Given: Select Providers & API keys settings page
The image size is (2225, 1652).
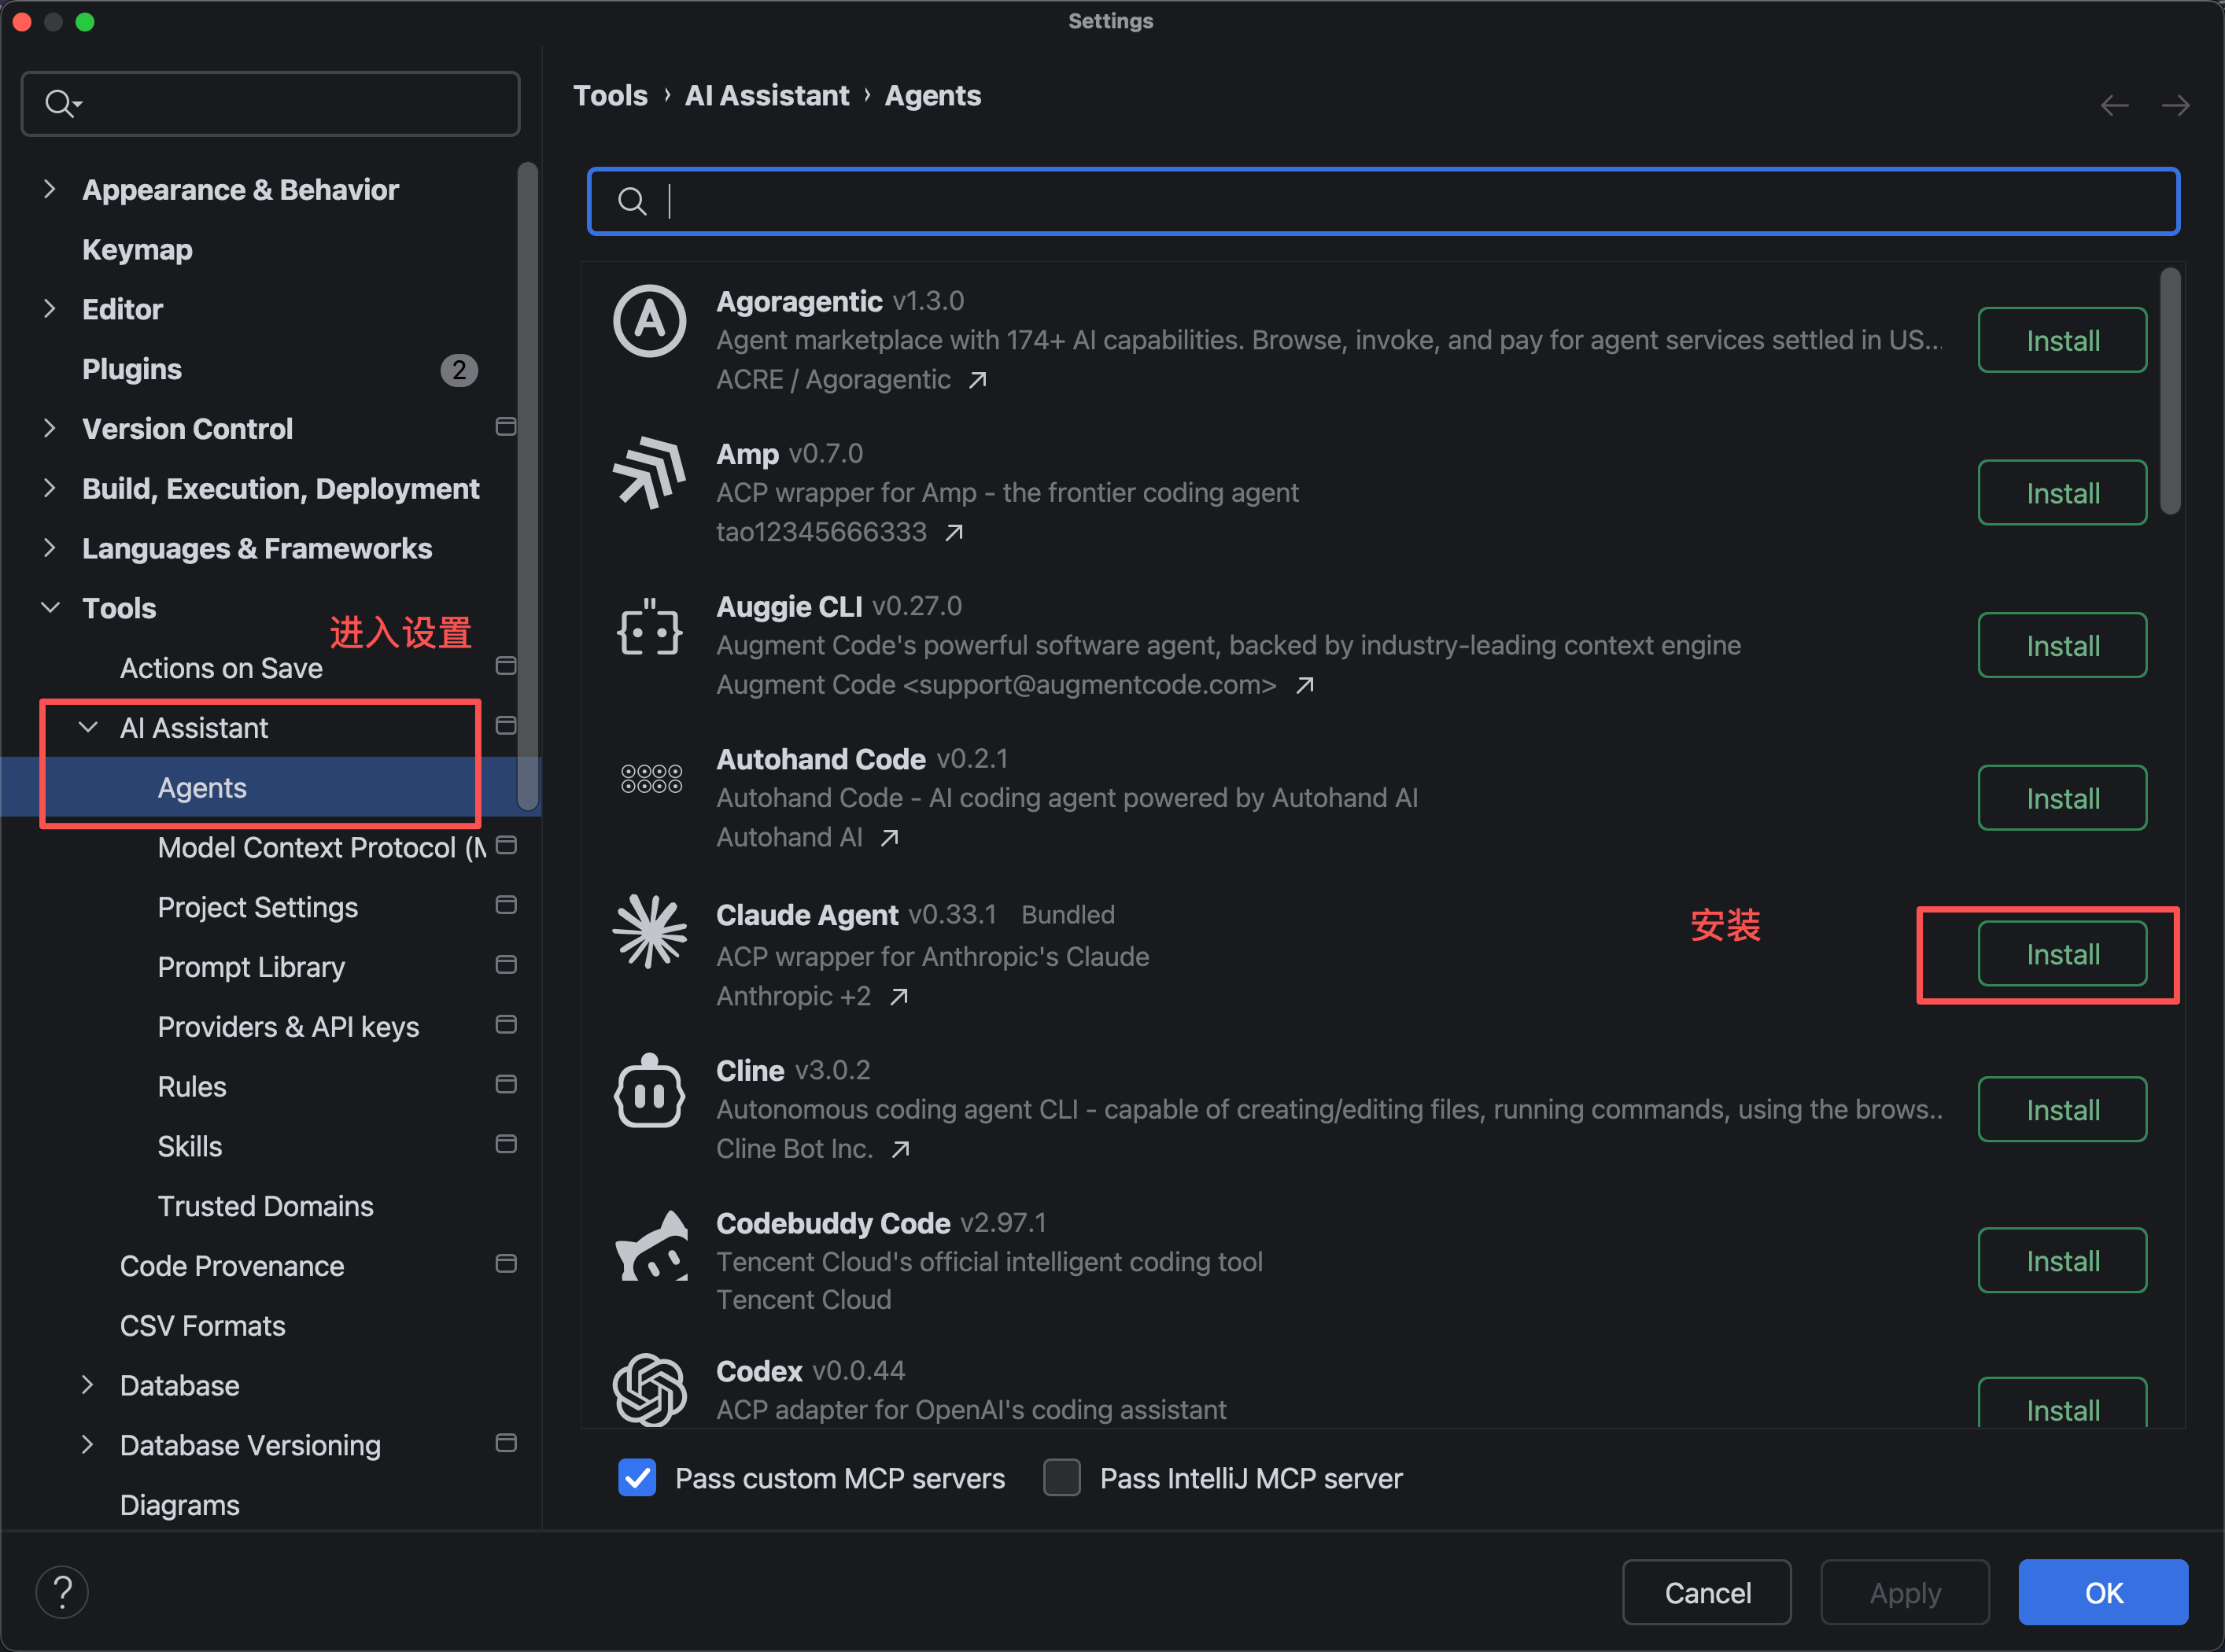Looking at the screenshot, I should tap(289, 1027).
